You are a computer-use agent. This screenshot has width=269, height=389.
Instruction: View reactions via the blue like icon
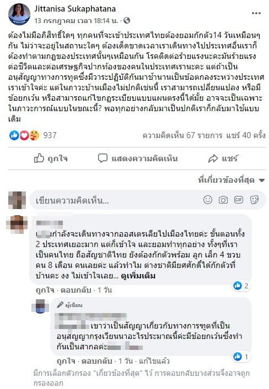coord(14,135)
